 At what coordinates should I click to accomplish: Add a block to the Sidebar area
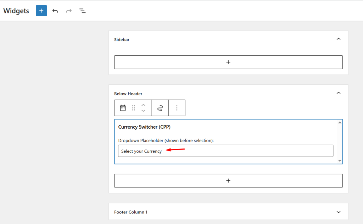(228, 62)
